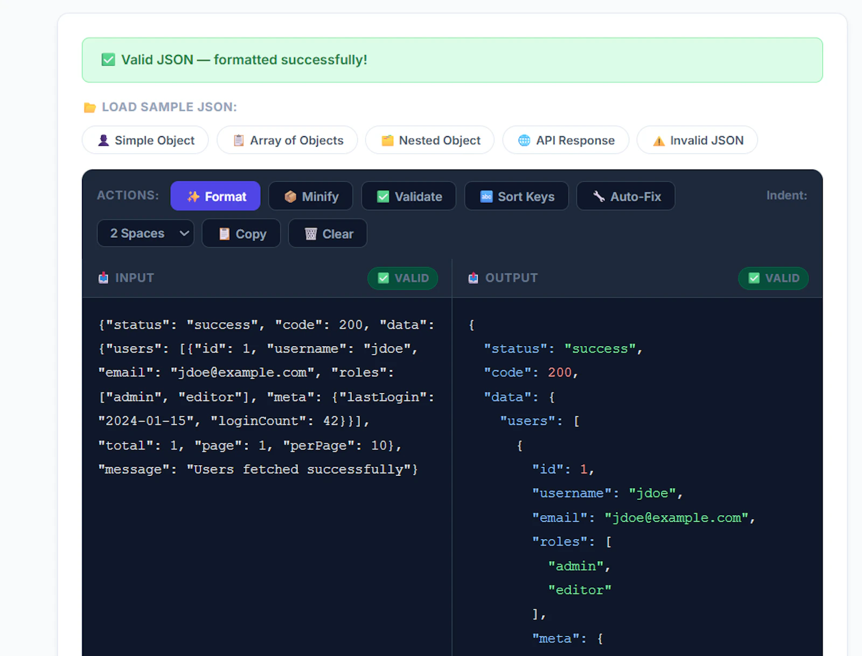Click the VALID badge in the INPUT header
This screenshot has height=656, width=862.
point(402,278)
